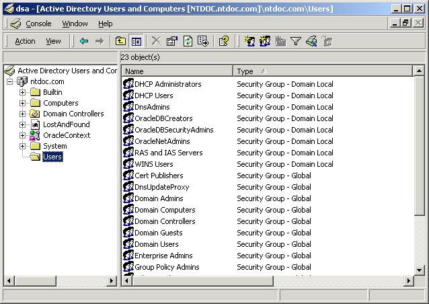Collapse the ntdoc.com domain node
The width and height of the screenshot is (429, 304).
tap(11, 81)
